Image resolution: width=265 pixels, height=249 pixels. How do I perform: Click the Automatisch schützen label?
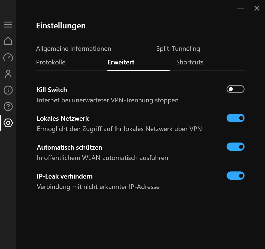coord(70,147)
